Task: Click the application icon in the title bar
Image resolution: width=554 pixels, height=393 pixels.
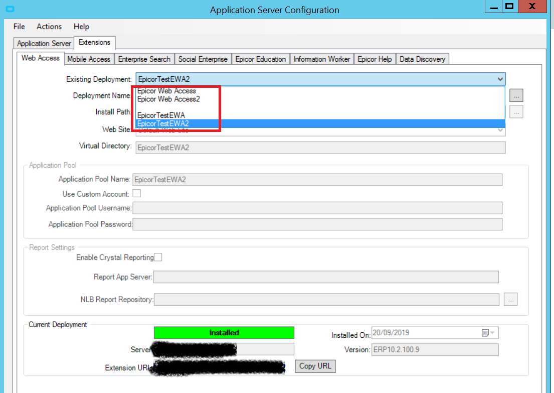Action: (x=10, y=9)
